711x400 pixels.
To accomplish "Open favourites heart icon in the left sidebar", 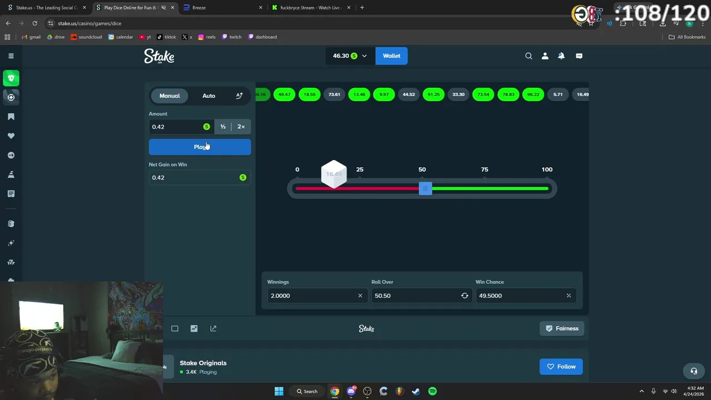I will [x=11, y=136].
